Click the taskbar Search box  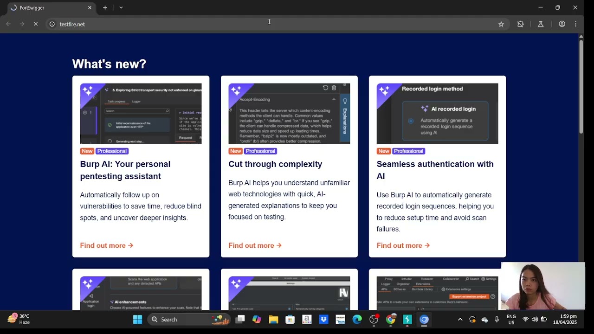pos(190,319)
